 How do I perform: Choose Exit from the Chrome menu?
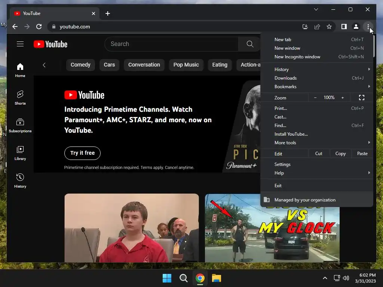point(316,185)
